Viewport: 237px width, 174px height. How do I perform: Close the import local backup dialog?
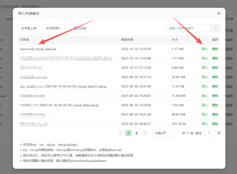tap(219, 13)
